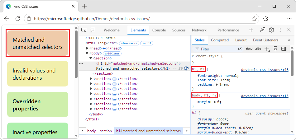Select body in breadcrumb trail
Image resolution: width=296 pixels, height=140 pixels.
point(92,131)
